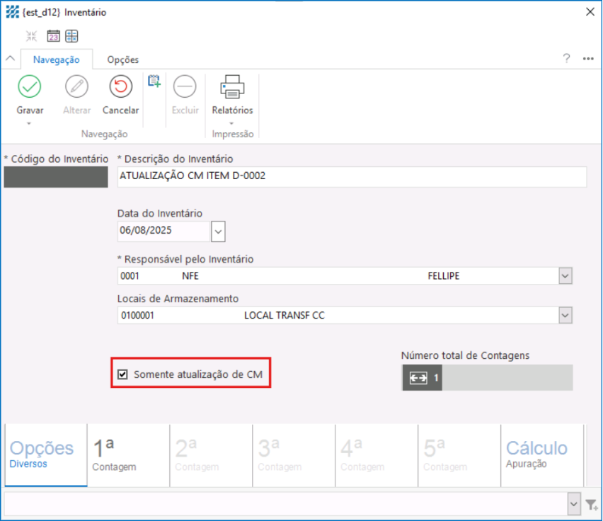Click the Descrição do Inventário text field
603x521 pixels.
[352, 176]
